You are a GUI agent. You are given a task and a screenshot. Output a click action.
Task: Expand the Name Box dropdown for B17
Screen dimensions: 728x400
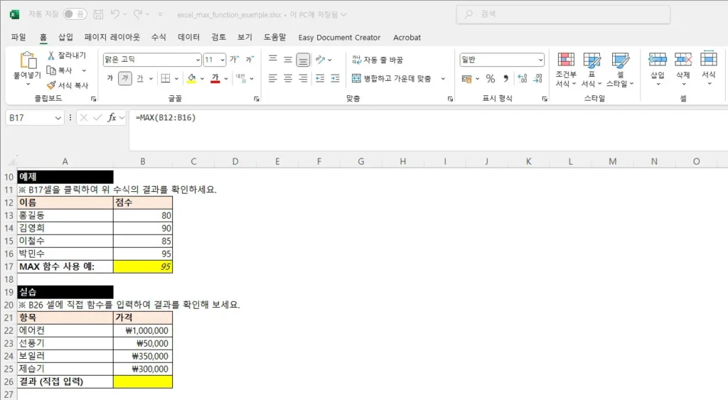58,118
